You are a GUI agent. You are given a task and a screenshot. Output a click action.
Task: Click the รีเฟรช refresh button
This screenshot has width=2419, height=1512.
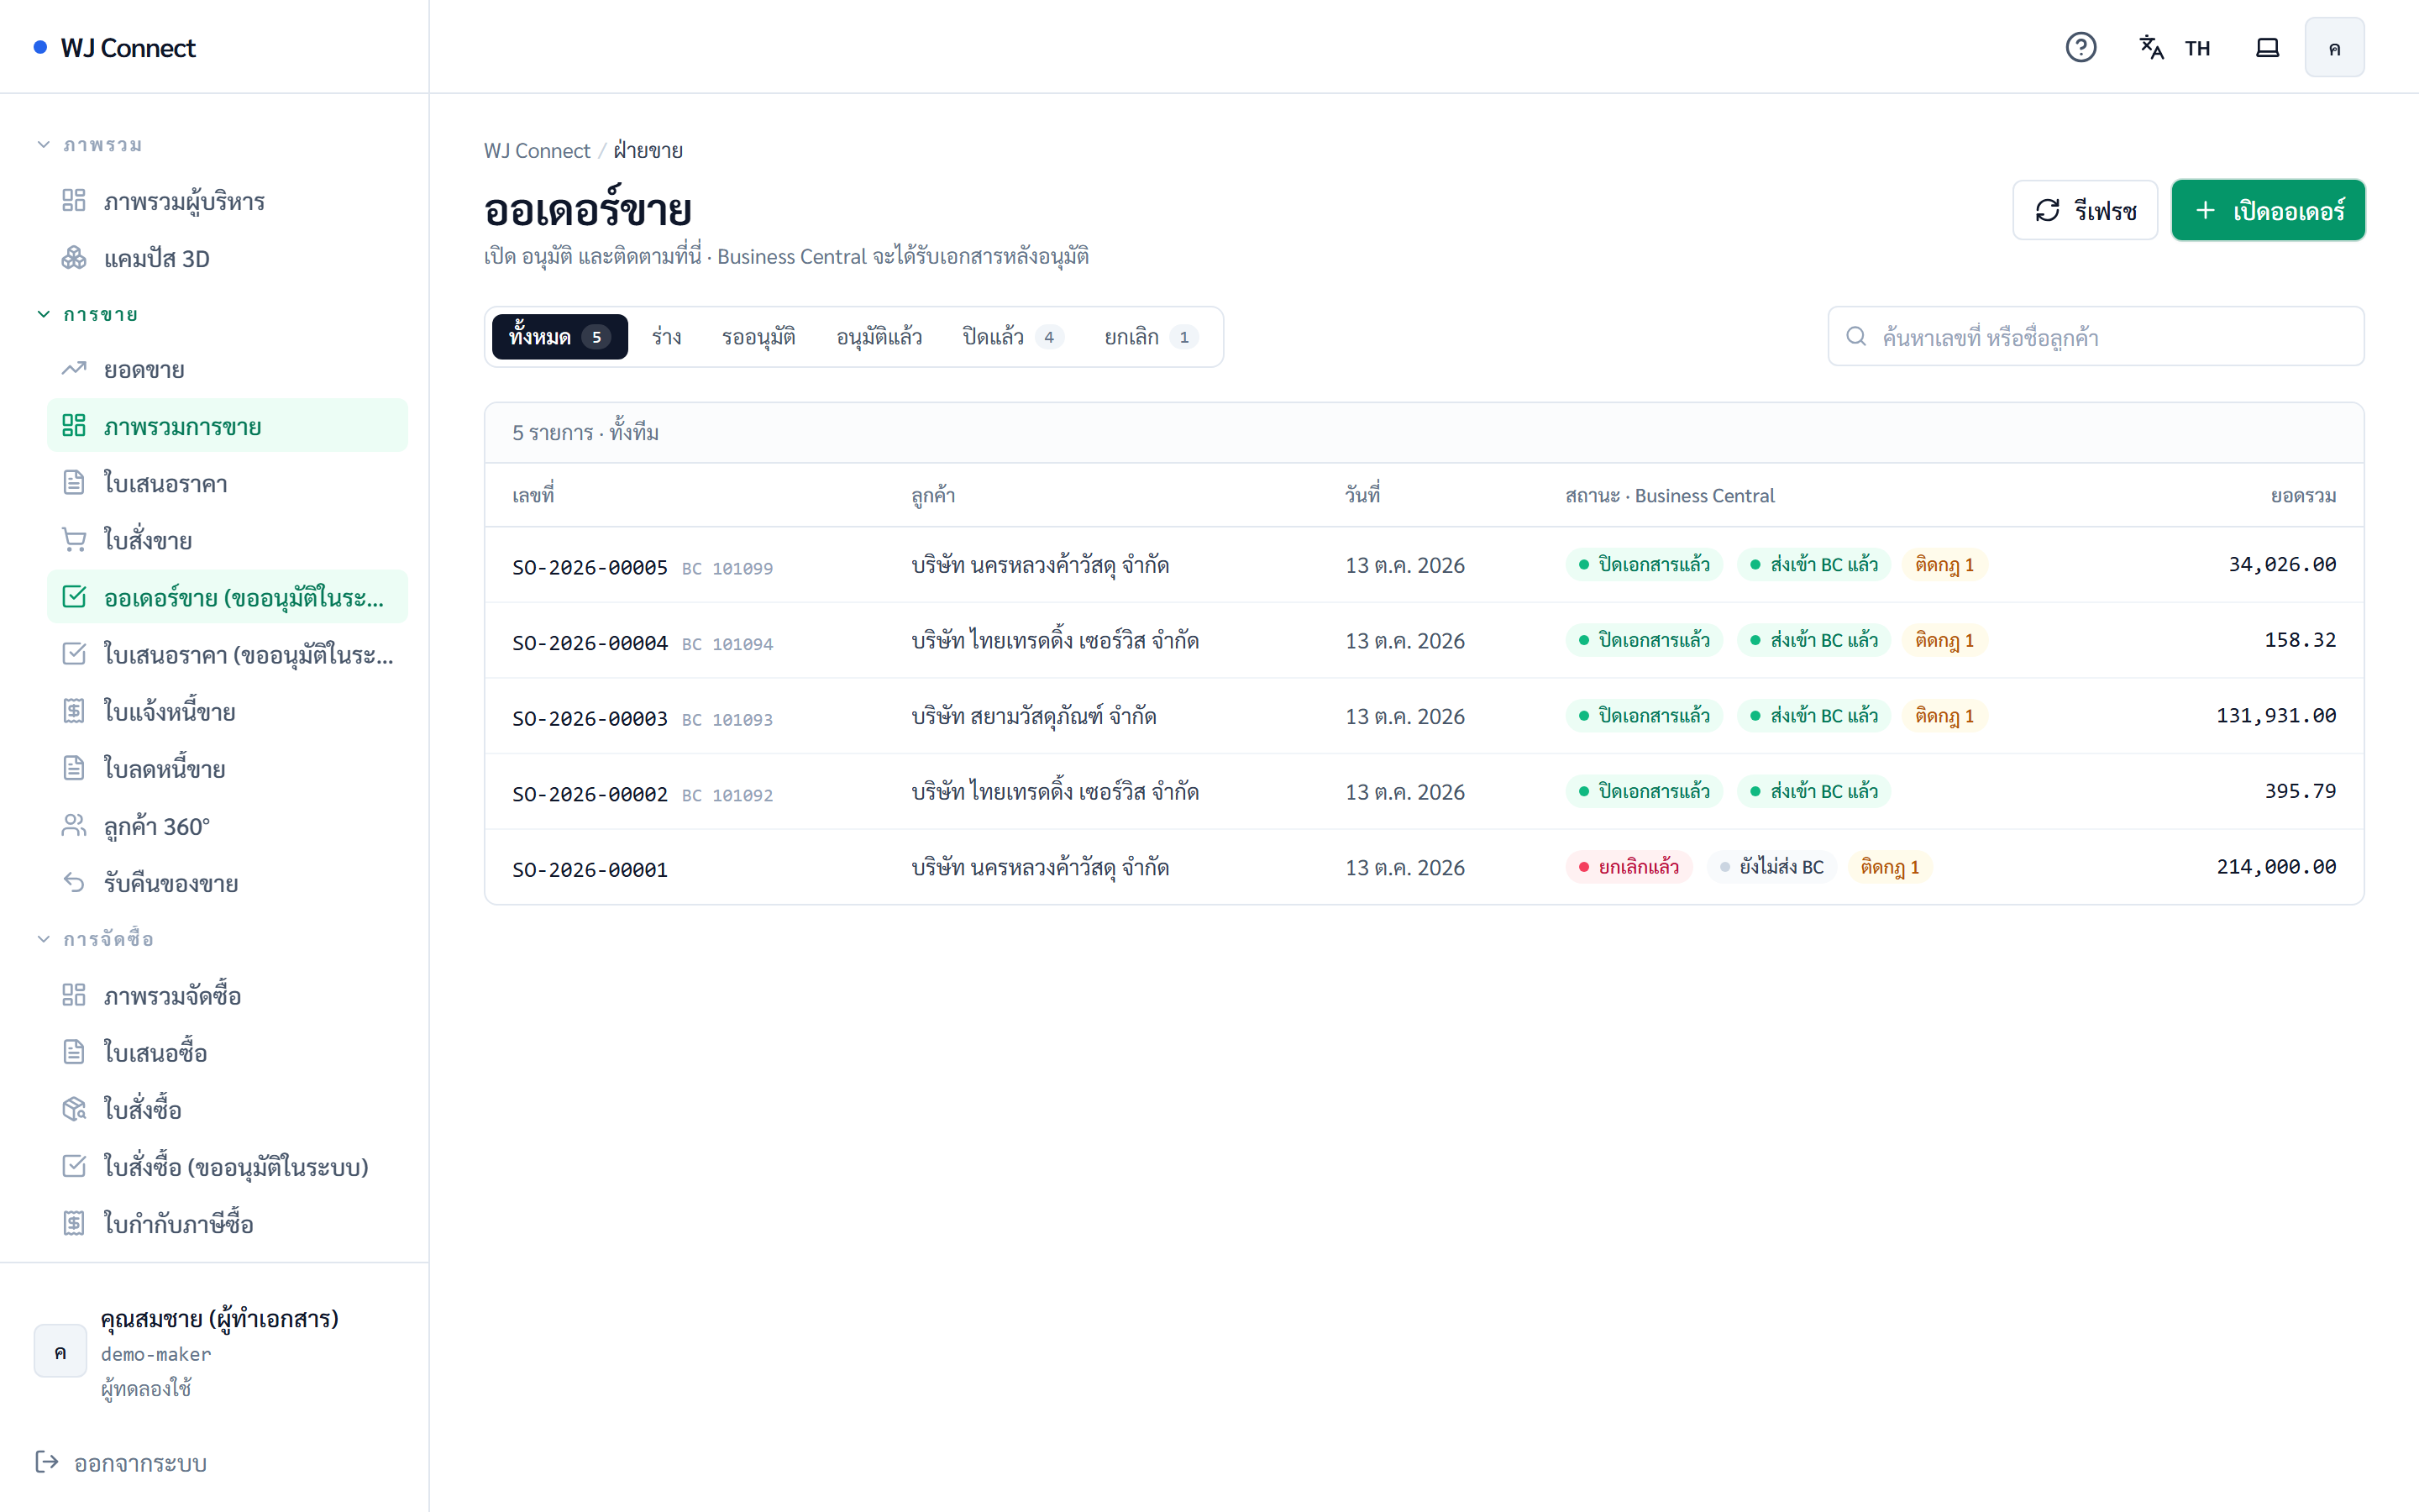pyautogui.click(x=2084, y=210)
